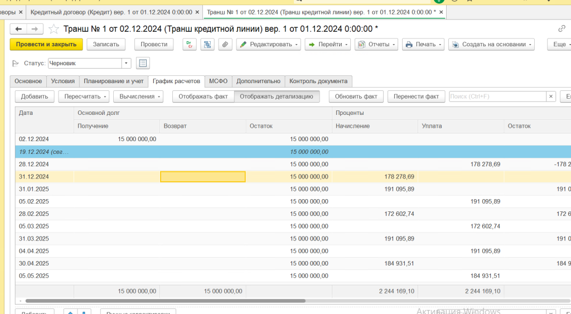Switch to the Условия tab
This screenshot has width=571, height=314.
tap(62, 81)
